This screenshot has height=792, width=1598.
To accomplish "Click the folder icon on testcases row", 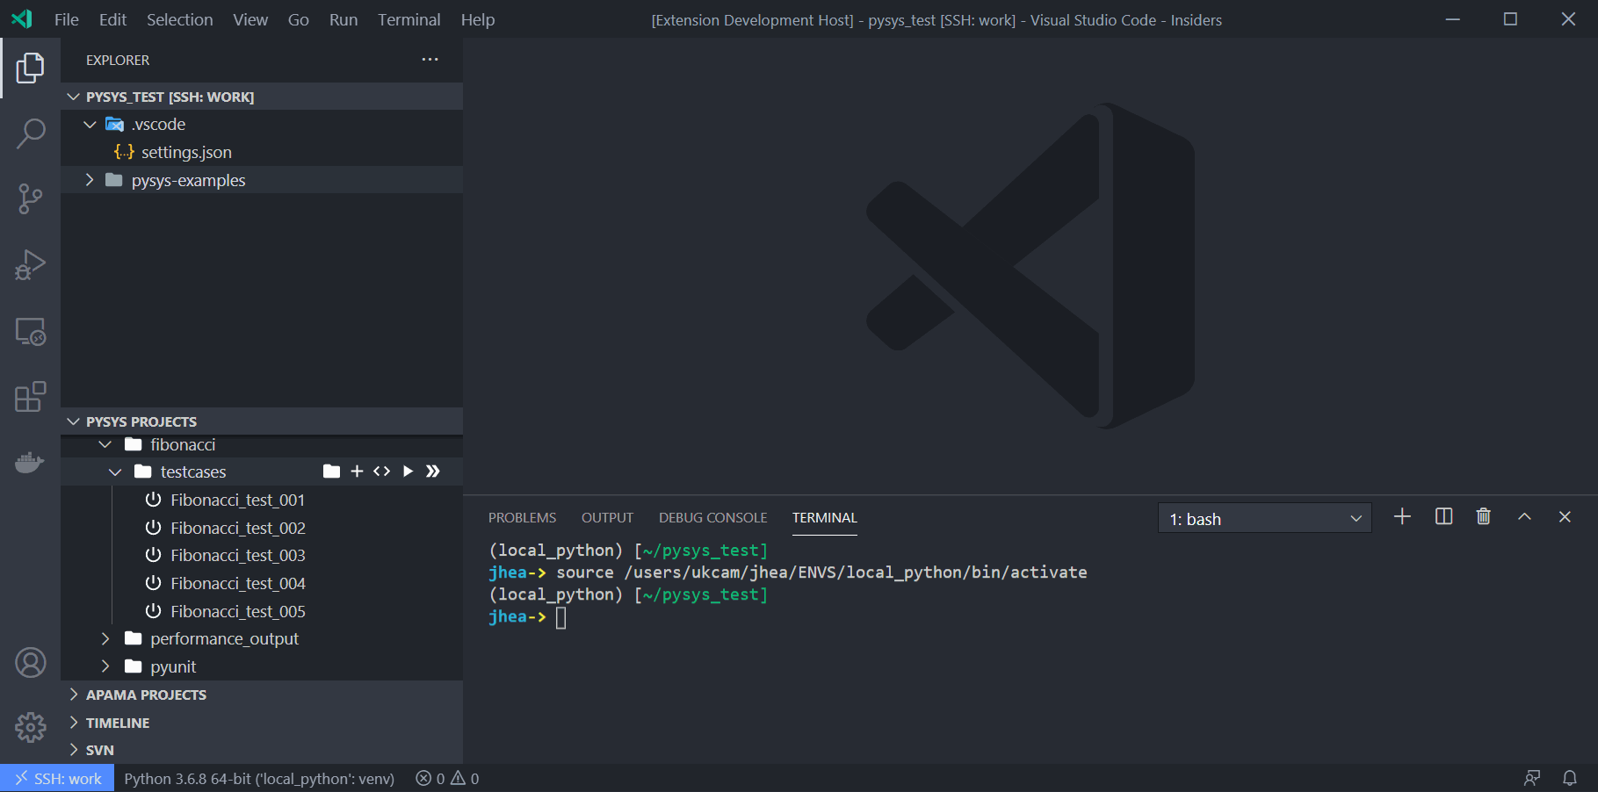I will [x=331, y=472].
